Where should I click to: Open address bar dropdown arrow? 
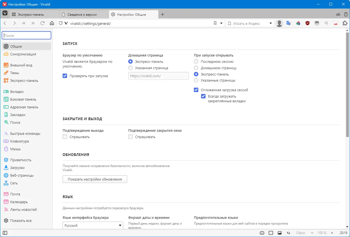(221, 23)
